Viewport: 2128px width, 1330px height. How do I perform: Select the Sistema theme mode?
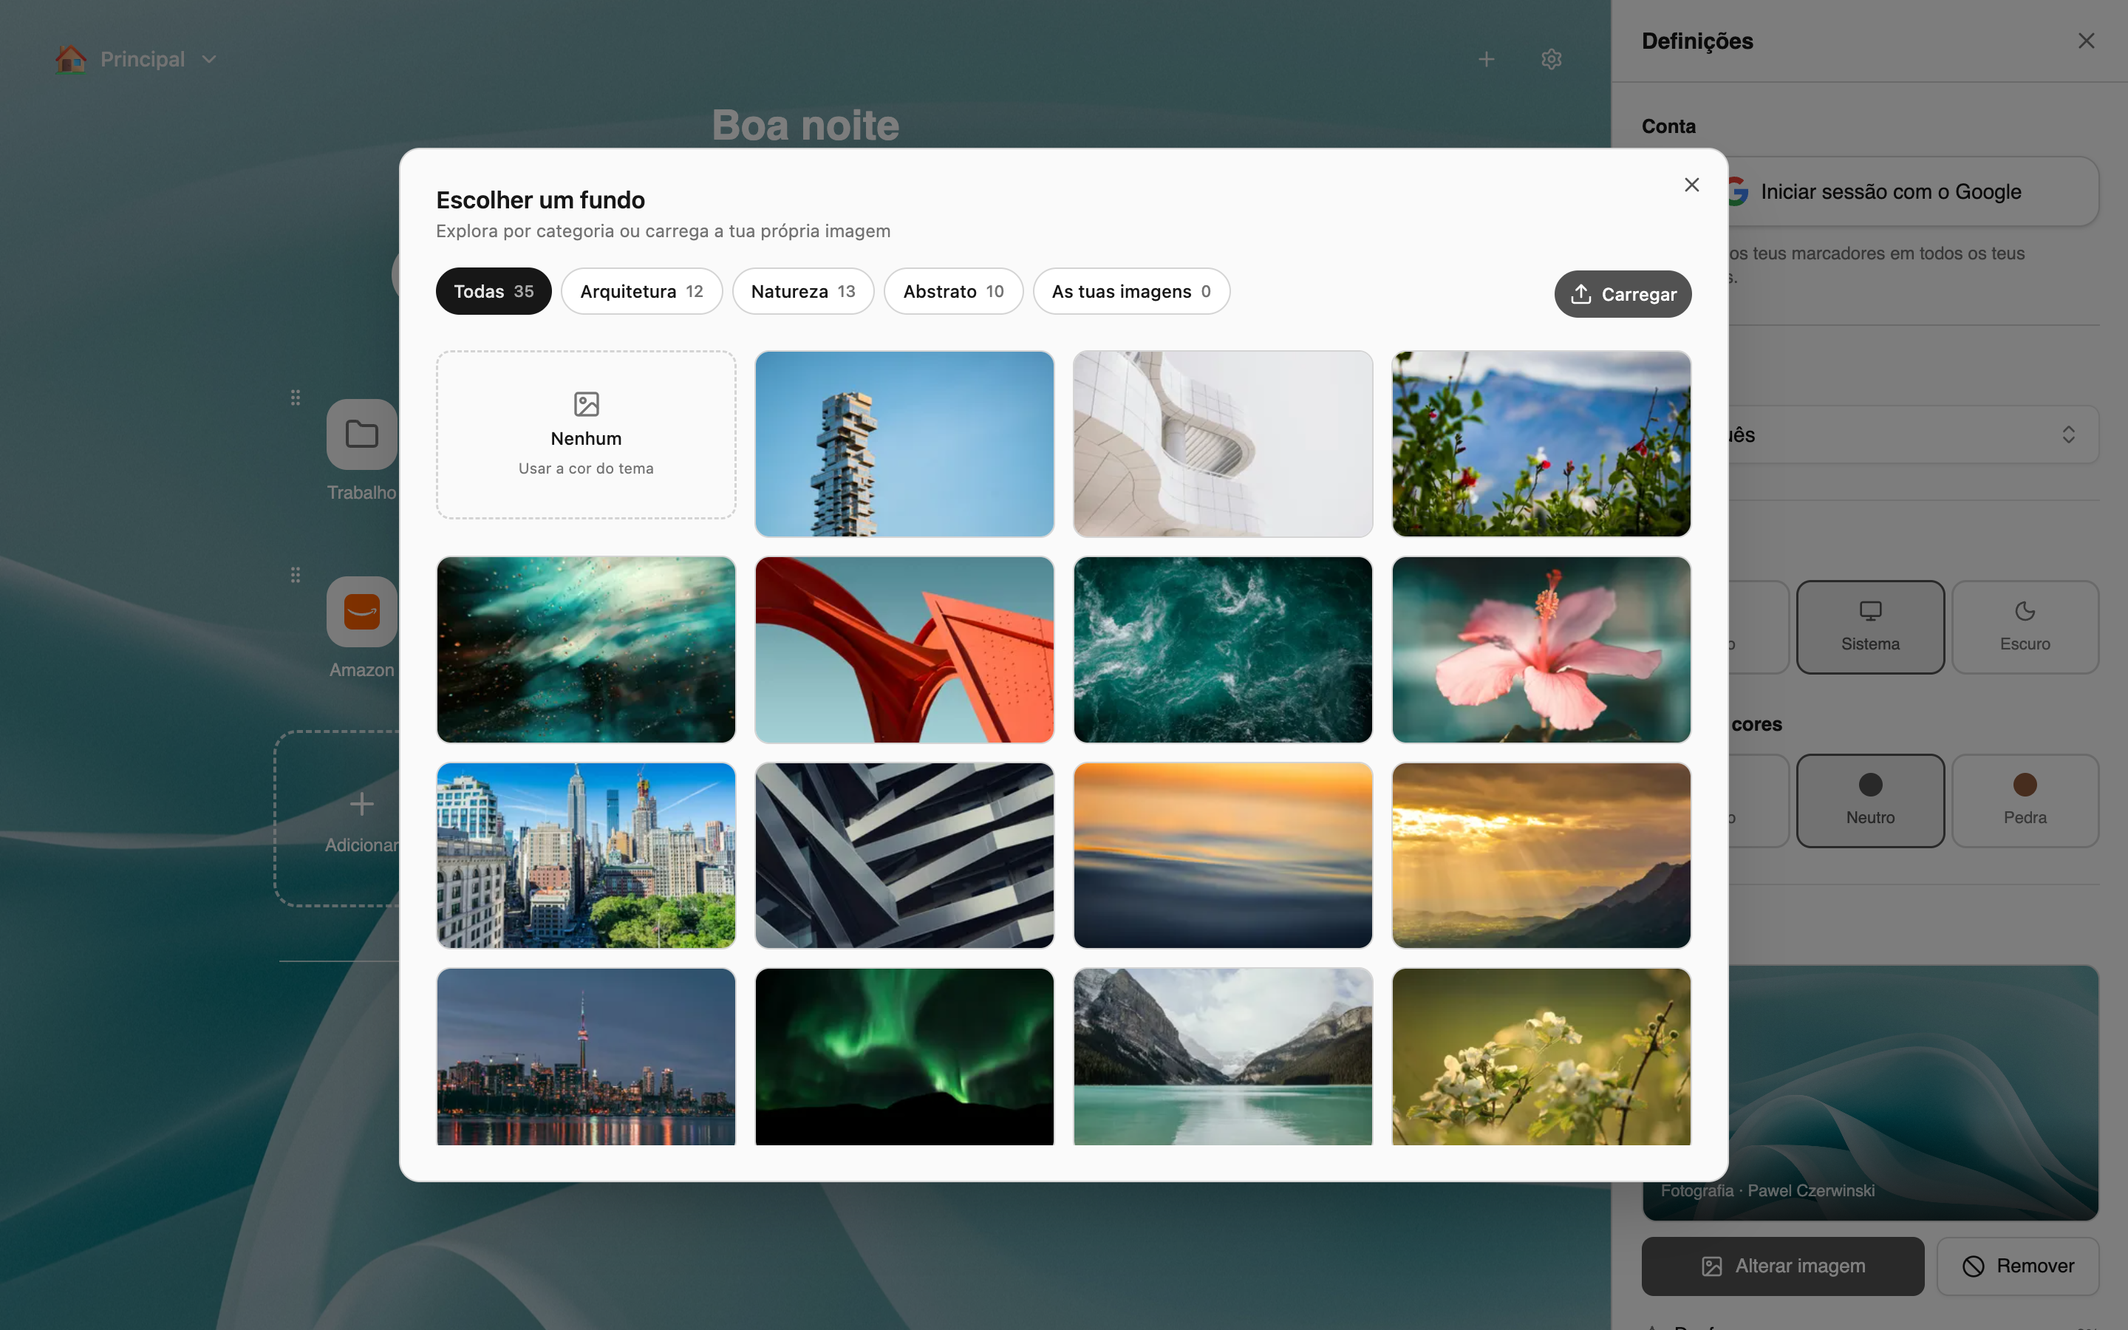1869,627
